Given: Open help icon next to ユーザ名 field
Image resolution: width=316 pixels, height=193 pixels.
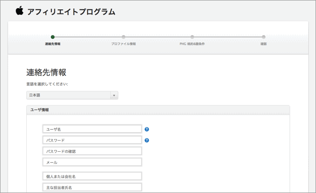Looking at the screenshot, I should point(147,129).
